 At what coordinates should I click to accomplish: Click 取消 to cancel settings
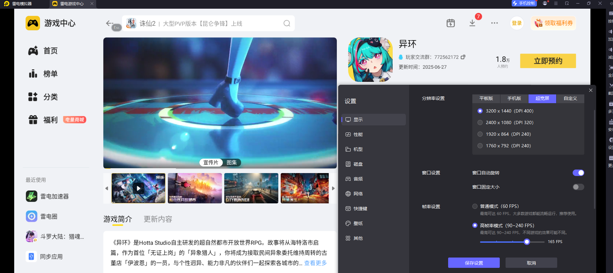tap(531, 263)
